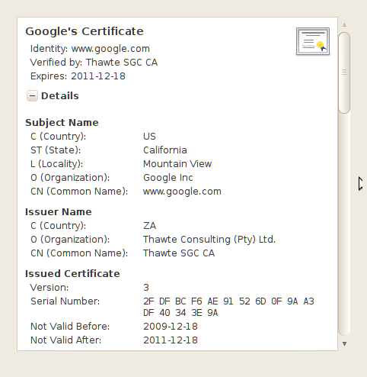Viewport: 367px width, 377px height.
Task: Click the Mountain View locality value
Action: [177, 164]
